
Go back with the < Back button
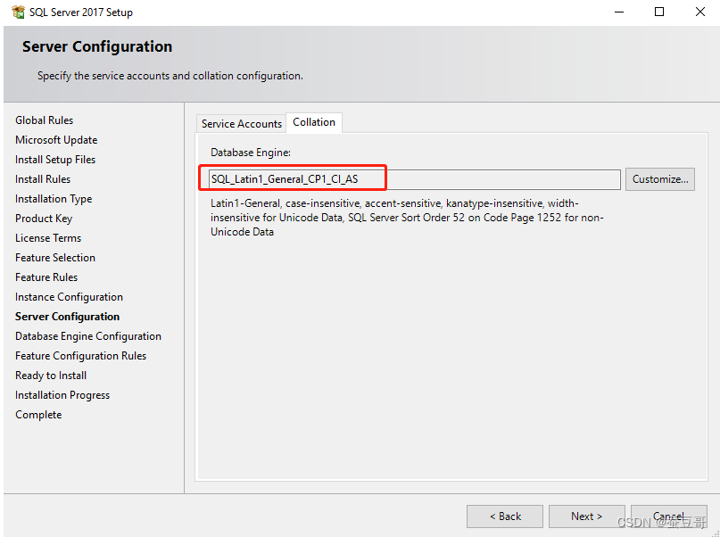coord(505,516)
